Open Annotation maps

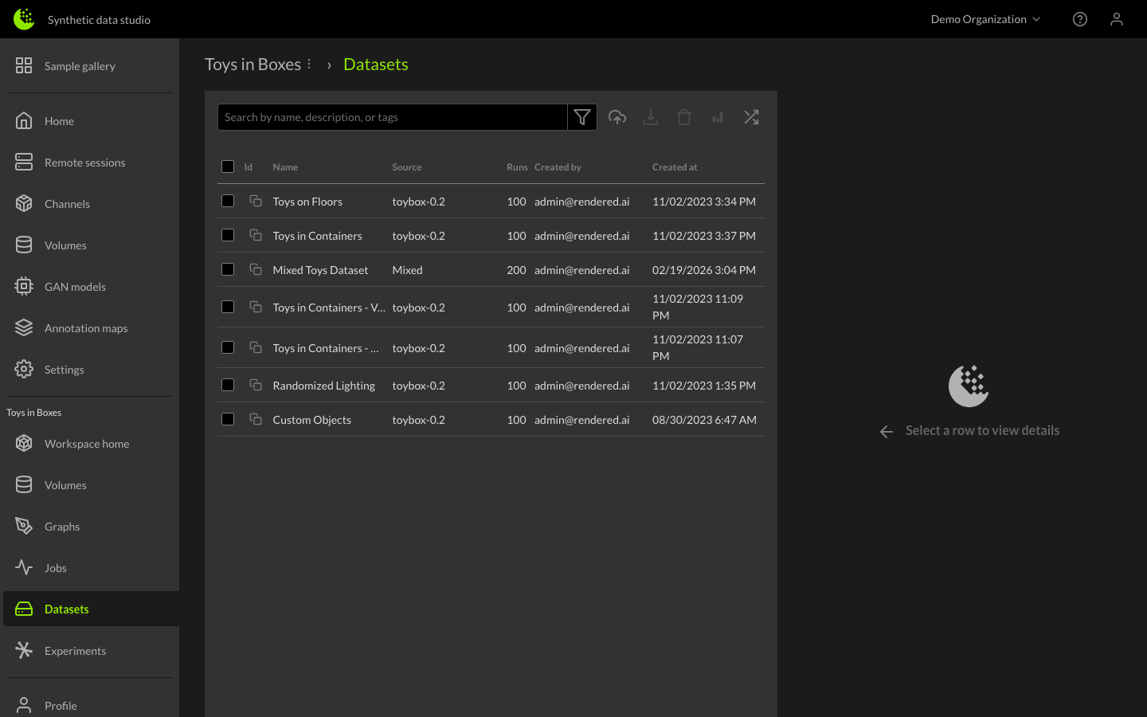(86, 327)
